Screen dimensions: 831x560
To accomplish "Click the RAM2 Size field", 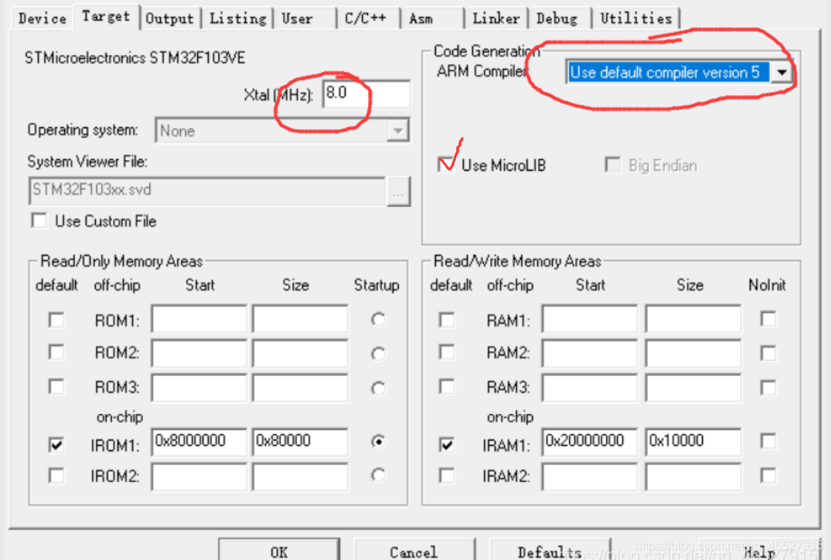I will (x=693, y=353).
